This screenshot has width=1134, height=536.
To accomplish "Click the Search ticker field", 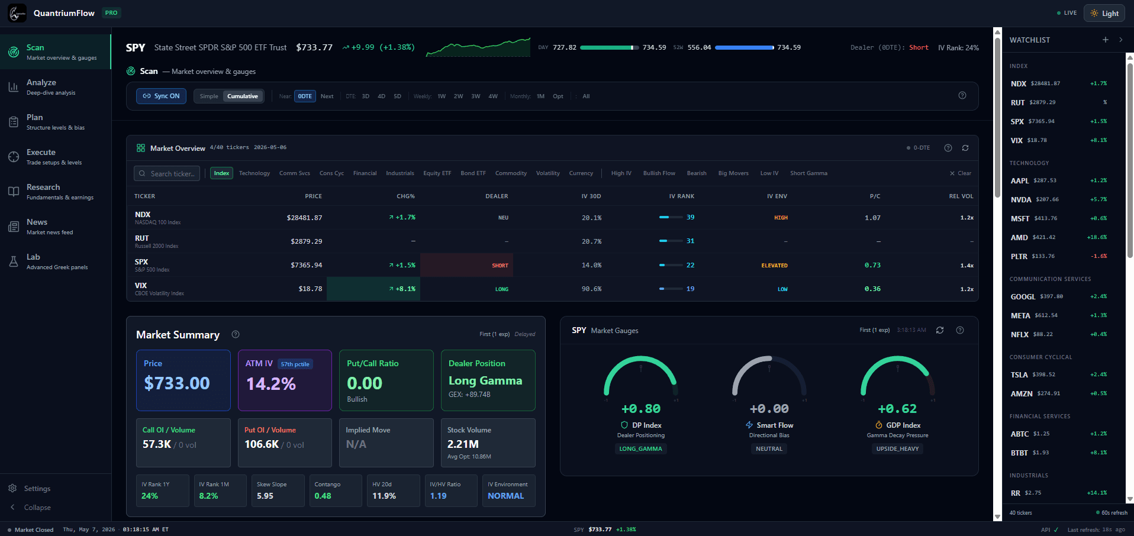I will click(x=167, y=173).
